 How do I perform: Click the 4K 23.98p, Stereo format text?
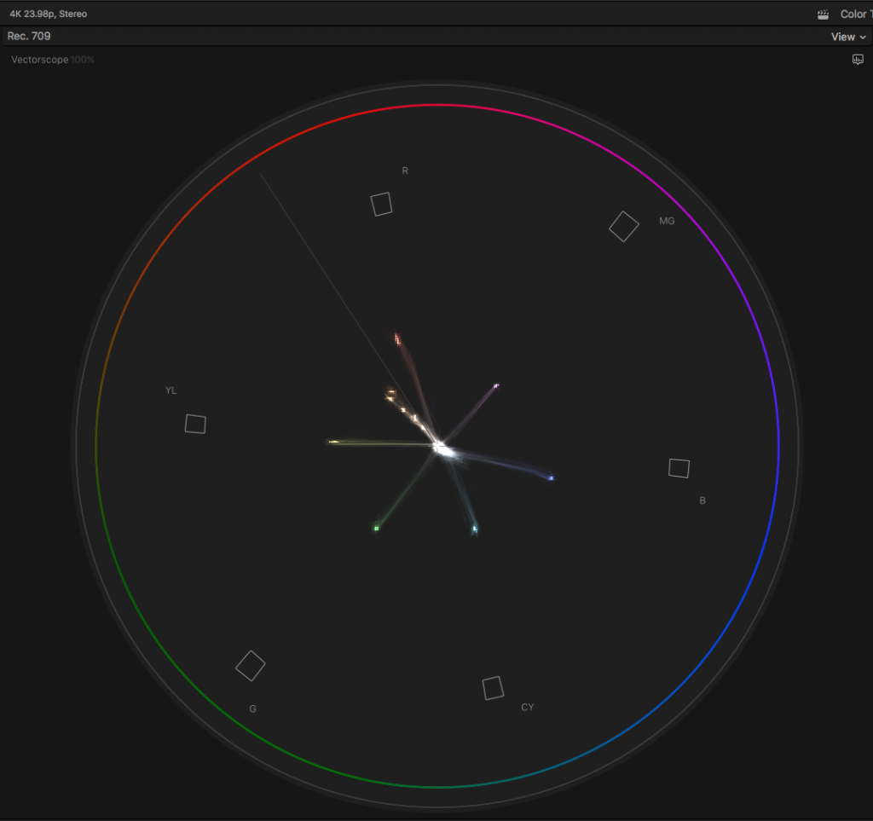(x=49, y=14)
